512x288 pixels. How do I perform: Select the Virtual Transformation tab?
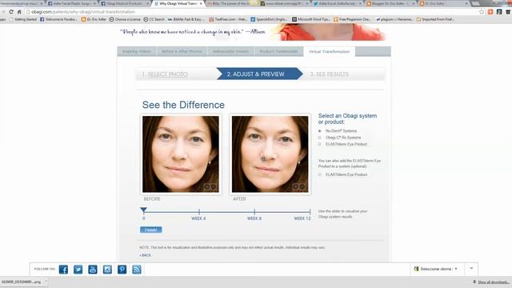329,51
